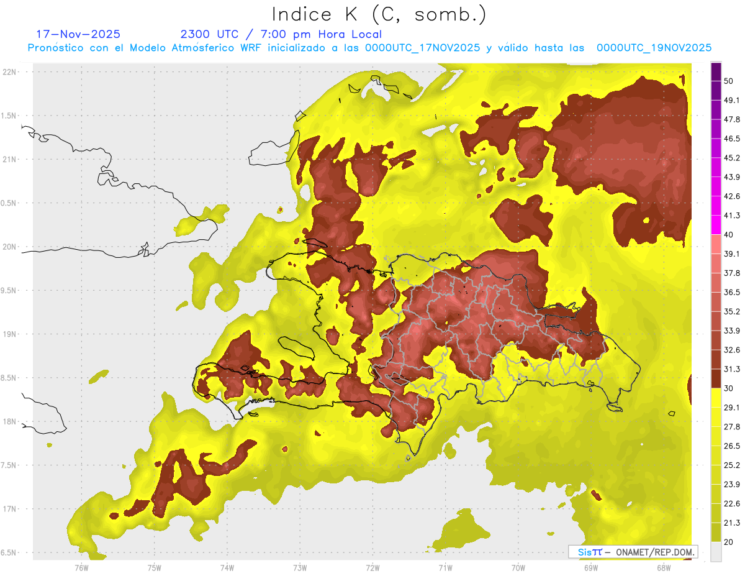The height and width of the screenshot is (576, 745).
Task: Click the "ONAMET/REP.DOM." credit box
Action: (633, 552)
